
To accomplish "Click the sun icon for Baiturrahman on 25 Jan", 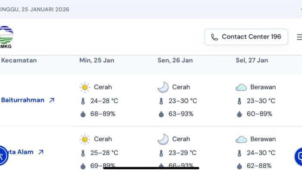I will [x=85, y=87].
